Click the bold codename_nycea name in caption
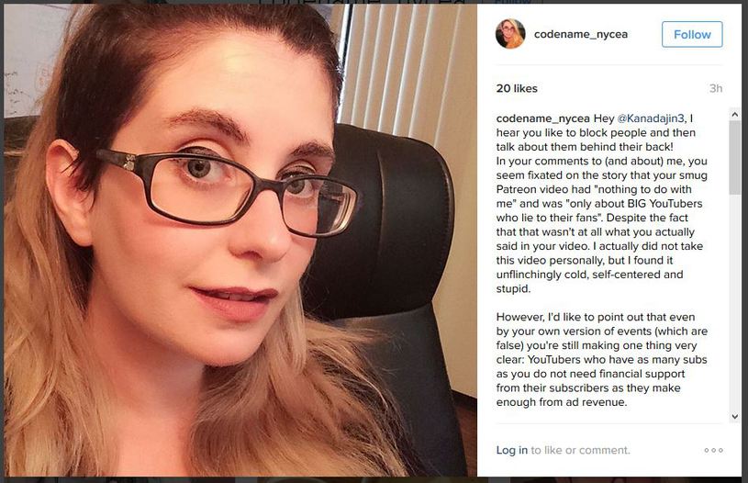This screenshot has width=748, height=483. (542, 118)
